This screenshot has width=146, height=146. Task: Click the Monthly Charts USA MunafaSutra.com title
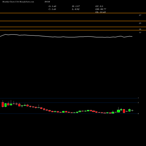coord(18,2)
